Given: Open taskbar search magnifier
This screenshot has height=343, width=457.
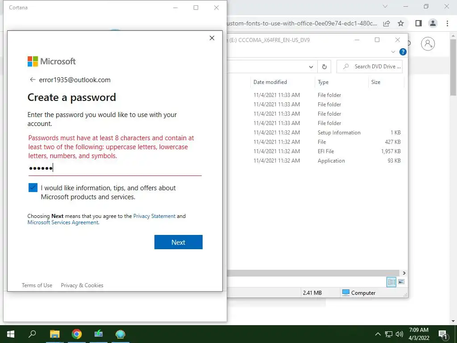Looking at the screenshot, I should [x=32, y=334].
